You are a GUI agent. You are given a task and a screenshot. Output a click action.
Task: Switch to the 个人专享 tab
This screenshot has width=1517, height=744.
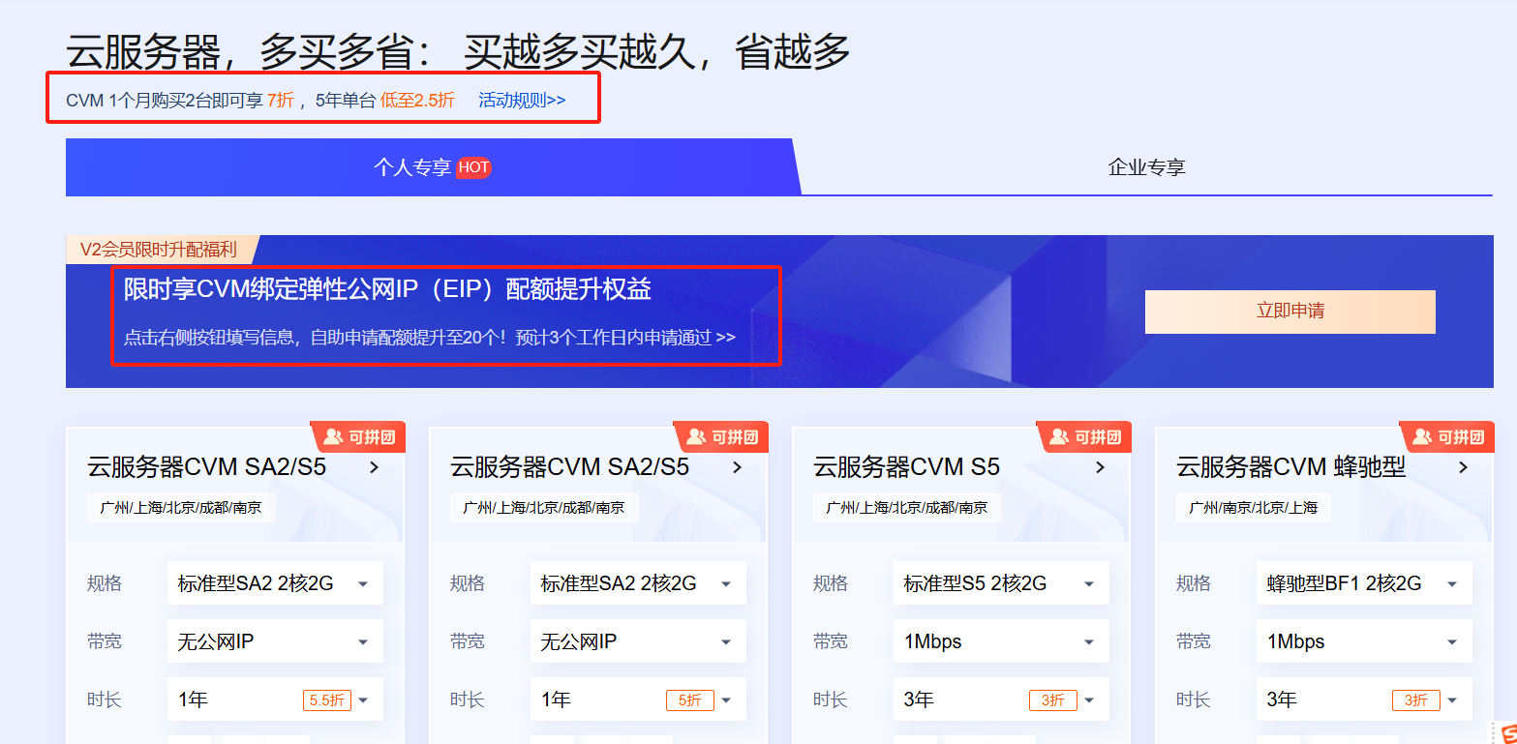point(433,167)
